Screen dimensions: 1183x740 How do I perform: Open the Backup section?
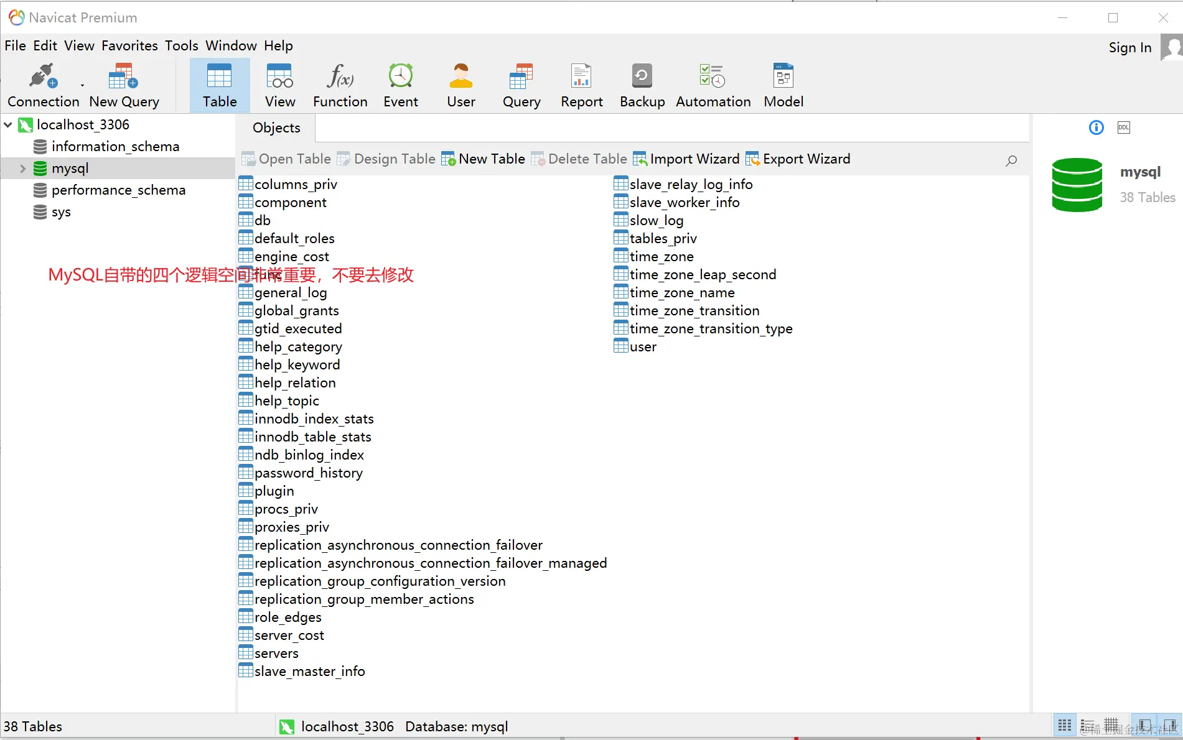(x=642, y=85)
